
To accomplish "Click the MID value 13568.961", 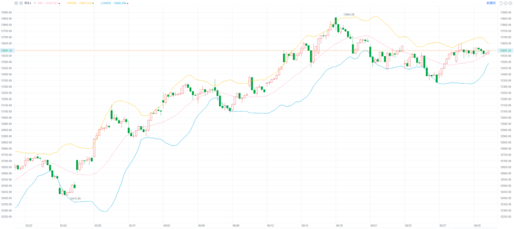I will 51,3.
